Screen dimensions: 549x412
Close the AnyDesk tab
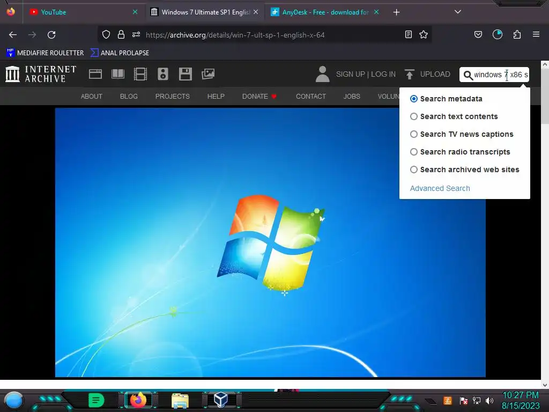[x=376, y=12]
